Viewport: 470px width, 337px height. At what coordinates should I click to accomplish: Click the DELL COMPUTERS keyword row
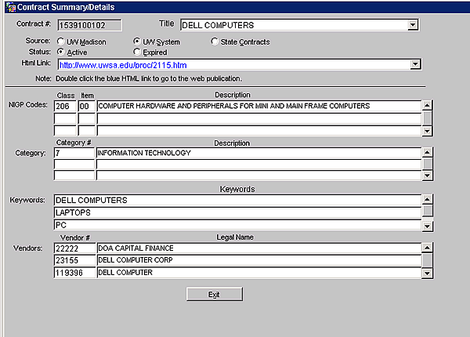coord(237,201)
